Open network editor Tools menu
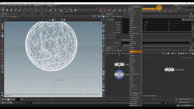194x109 pixels. 123,54
